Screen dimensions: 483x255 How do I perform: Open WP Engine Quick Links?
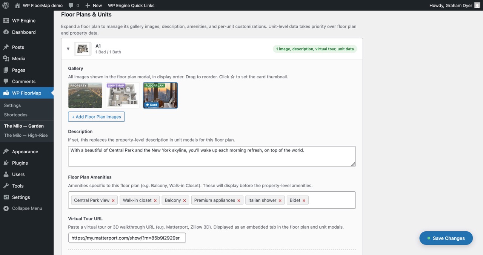pos(131,5)
